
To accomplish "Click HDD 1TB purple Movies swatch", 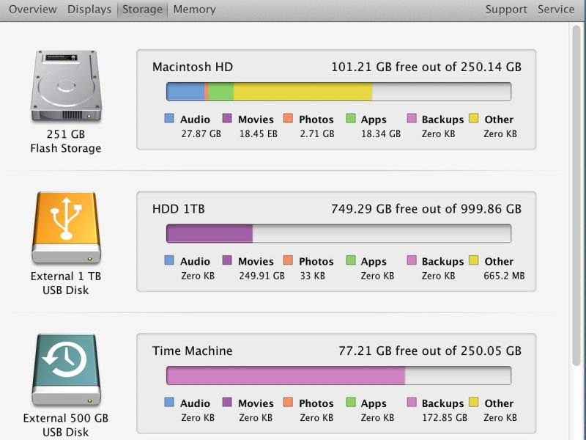I will 227,260.
